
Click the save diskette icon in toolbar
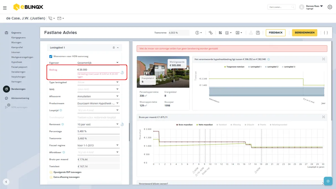(258, 33)
